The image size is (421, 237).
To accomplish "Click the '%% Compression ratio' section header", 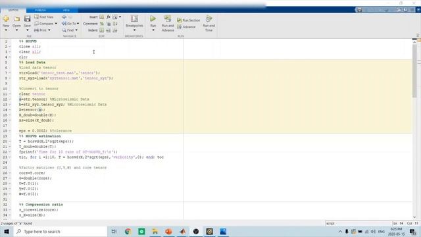I will (41, 205).
